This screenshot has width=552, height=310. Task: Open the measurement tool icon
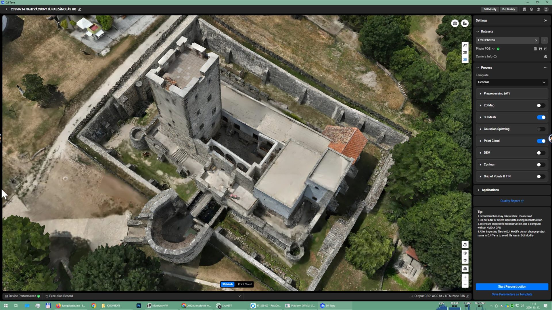pyautogui.click(x=465, y=24)
